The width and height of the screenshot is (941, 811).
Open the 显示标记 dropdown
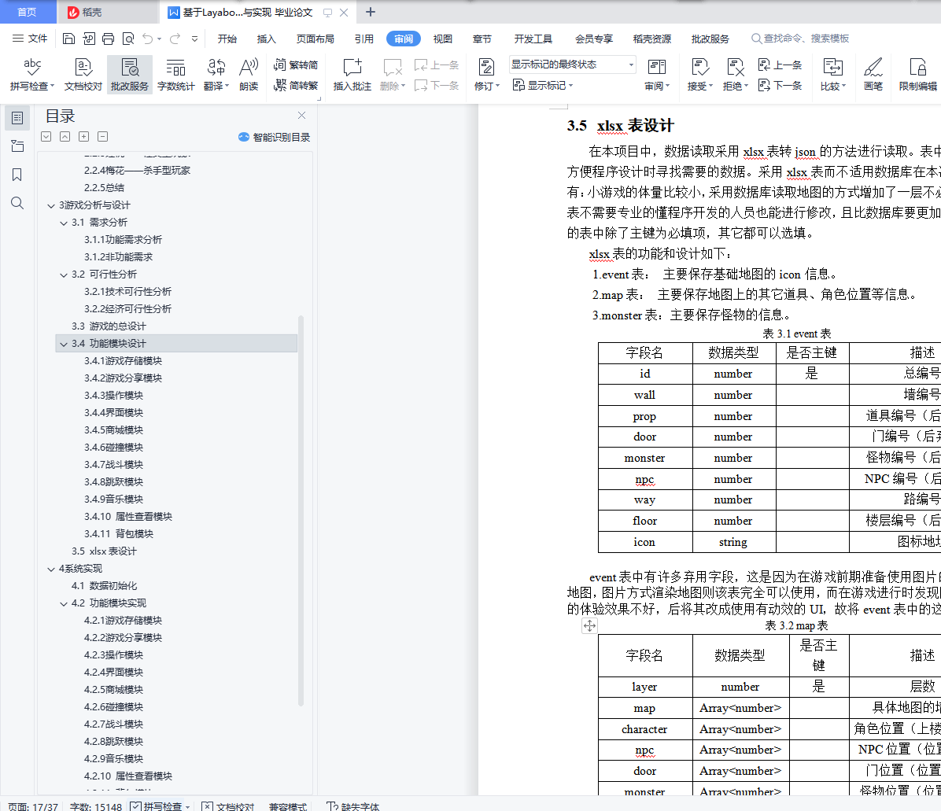[x=543, y=85]
